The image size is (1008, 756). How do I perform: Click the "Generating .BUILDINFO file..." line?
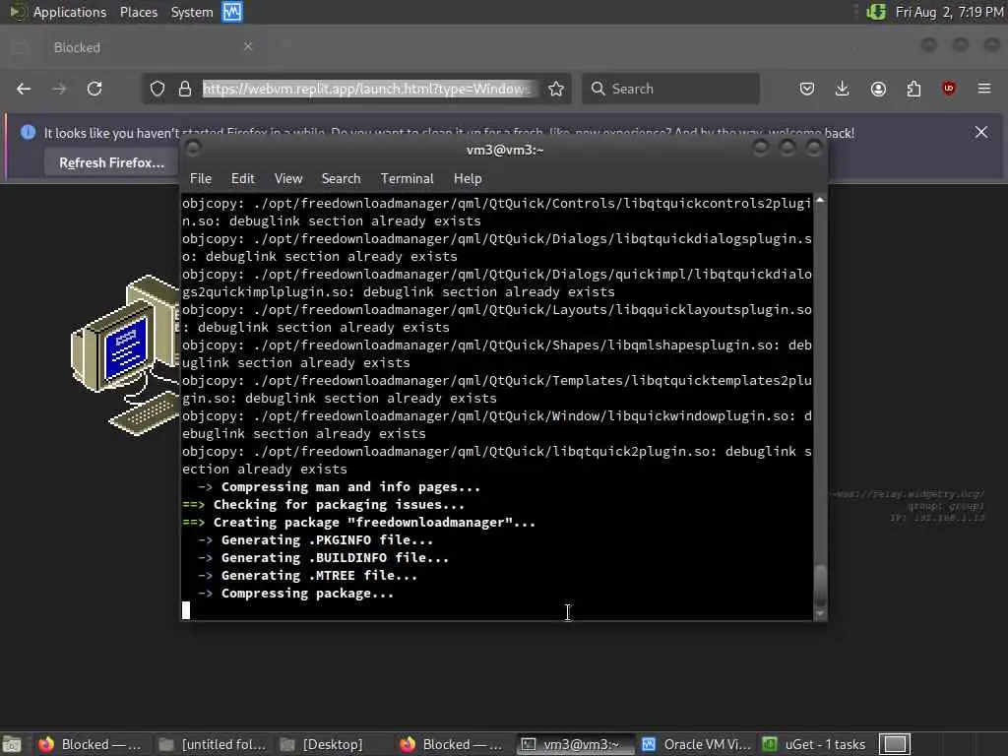pyautogui.click(x=335, y=558)
